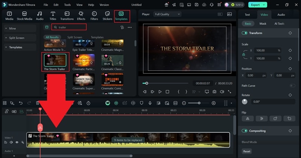
Task: Expand the Templates sidebar category
Action: pyautogui.click(x=20, y=47)
